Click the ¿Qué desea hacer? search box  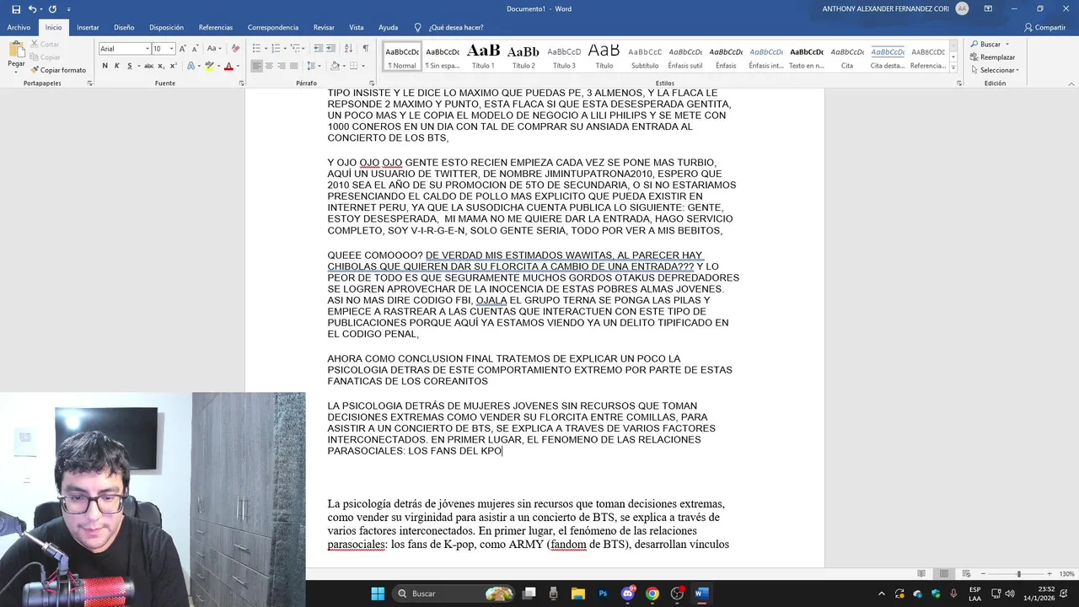(x=449, y=27)
